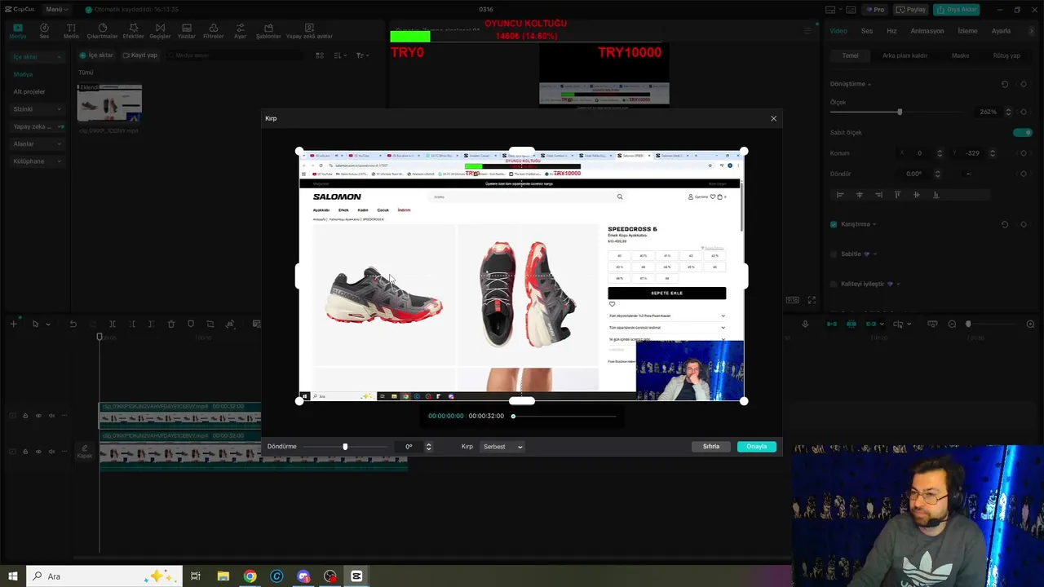
Task: Open the Metin text tool tab
Action: [71, 31]
